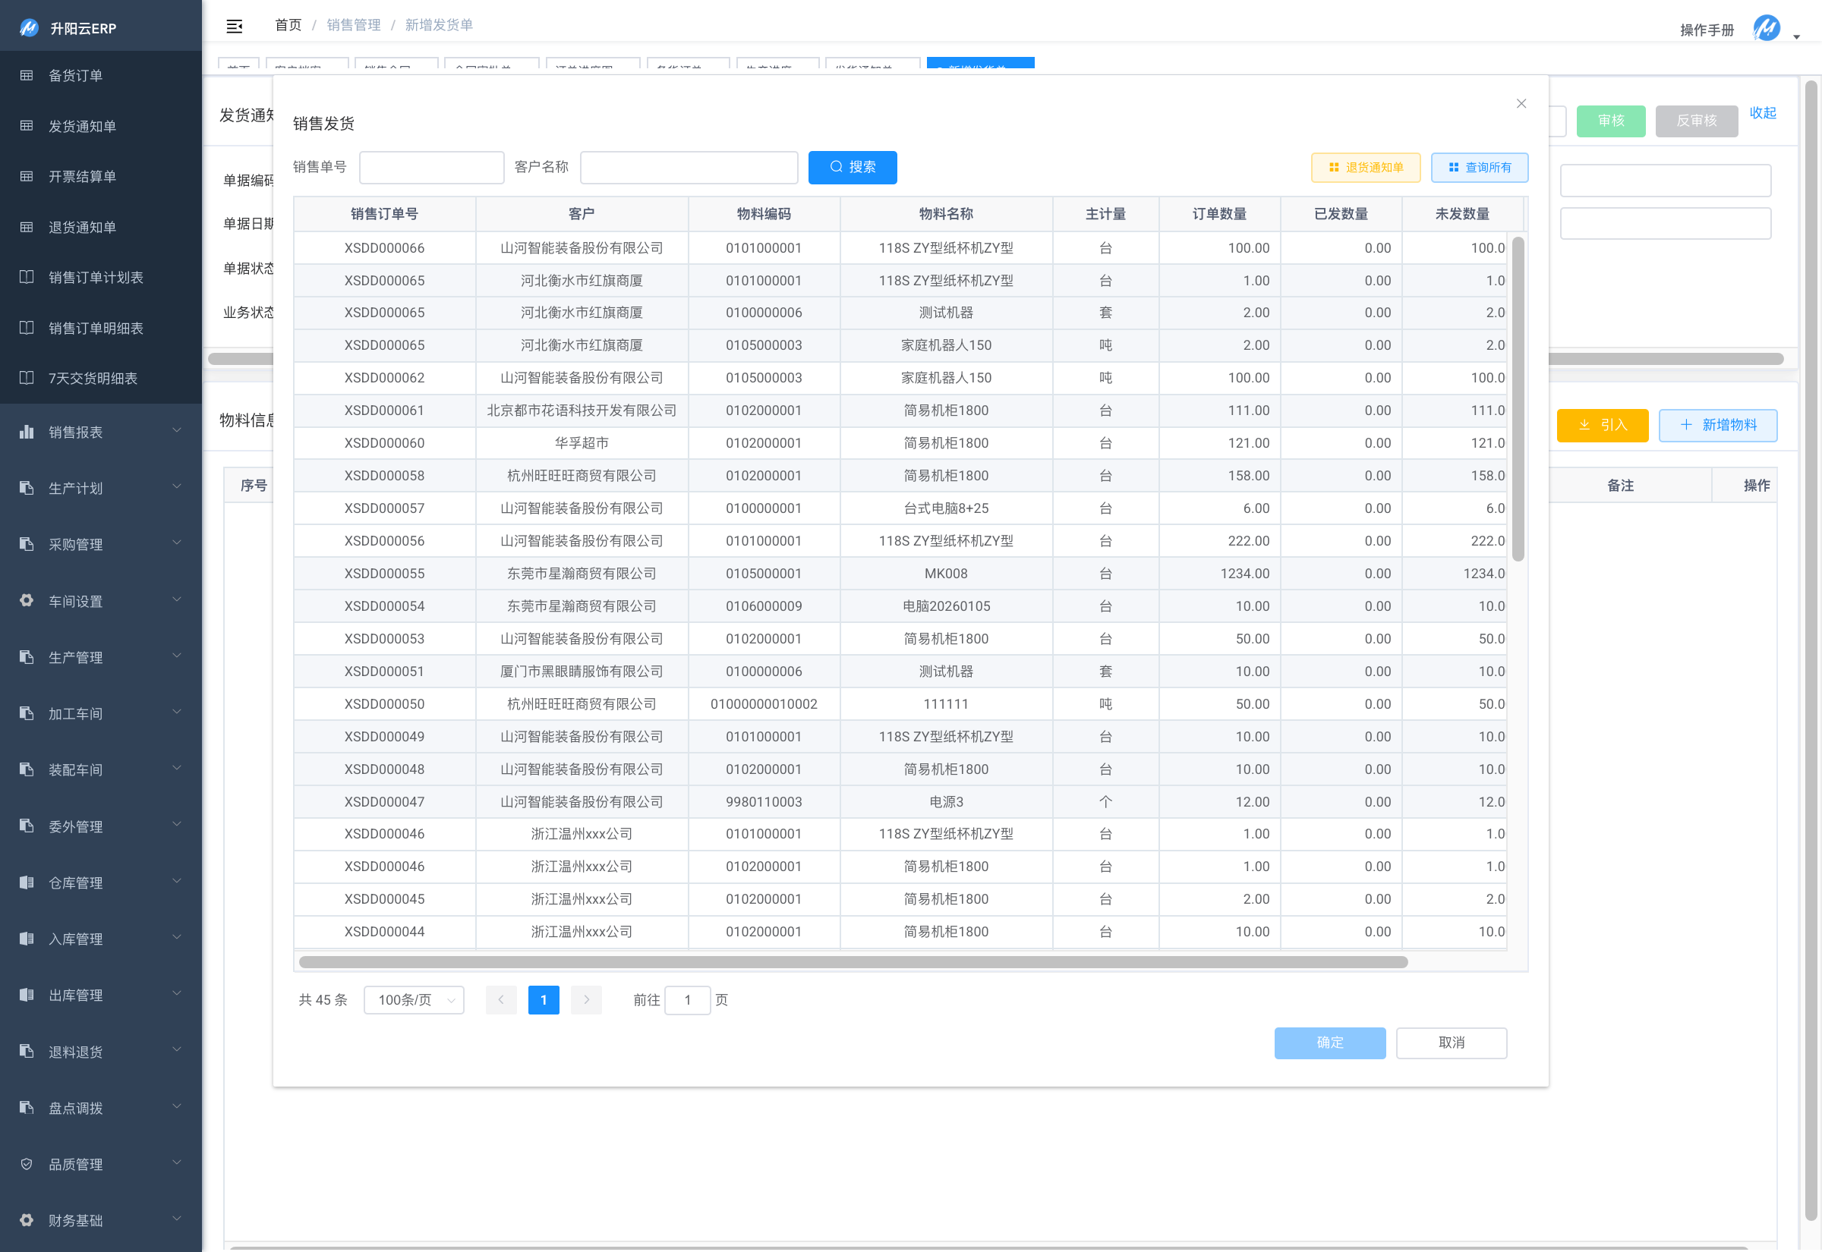Go to 销售管理 in the breadcrumb
This screenshot has width=1822, height=1252.
[x=353, y=25]
